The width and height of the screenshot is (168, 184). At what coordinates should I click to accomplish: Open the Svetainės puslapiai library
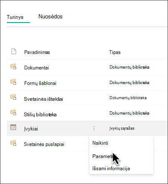point(44,144)
